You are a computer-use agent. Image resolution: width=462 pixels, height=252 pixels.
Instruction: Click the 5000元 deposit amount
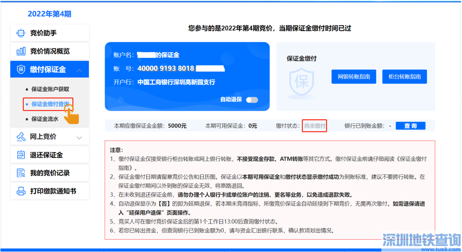click(x=177, y=126)
